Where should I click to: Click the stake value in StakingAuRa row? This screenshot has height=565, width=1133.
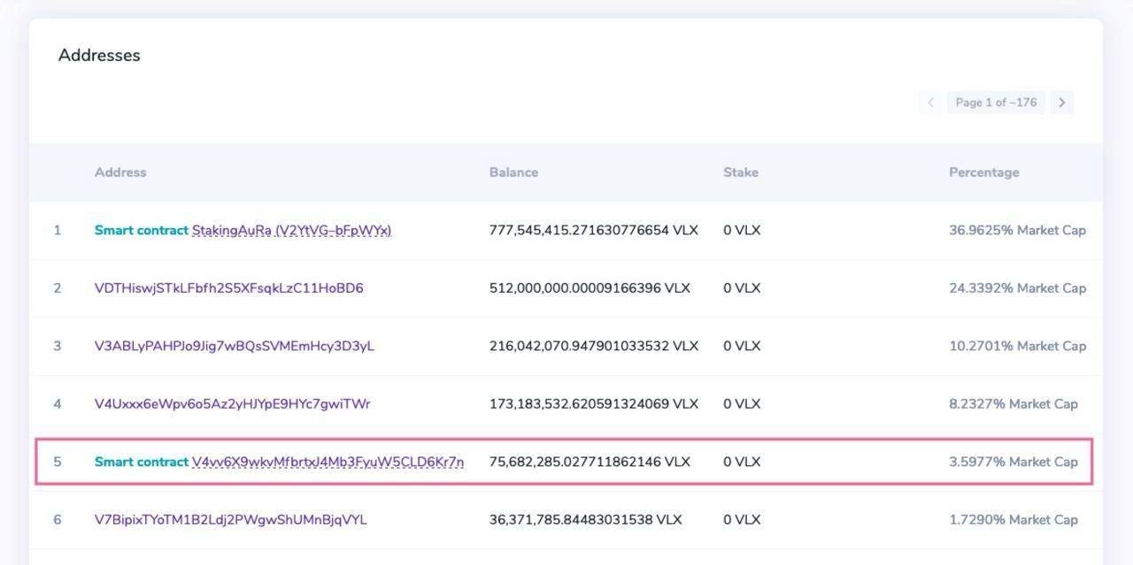[x=742, y=231]
